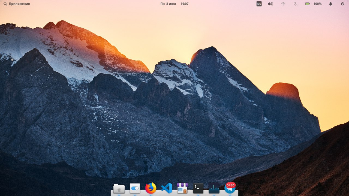349x196 pixels.
Task: Open the US keyboard layout indicator
Action: tap(259, 4)
